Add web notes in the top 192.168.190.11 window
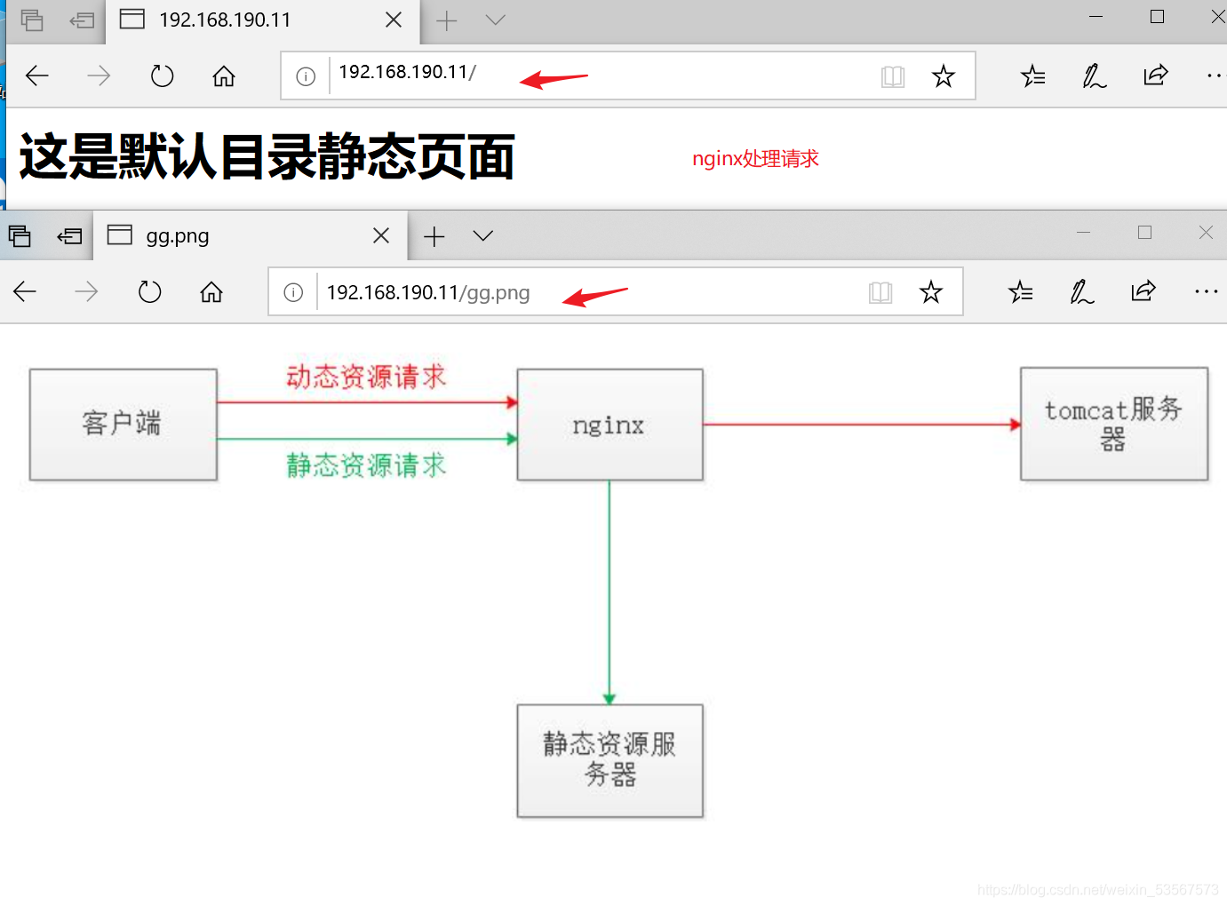This screenshot has height=906, width=1227. click(1095, 76)
